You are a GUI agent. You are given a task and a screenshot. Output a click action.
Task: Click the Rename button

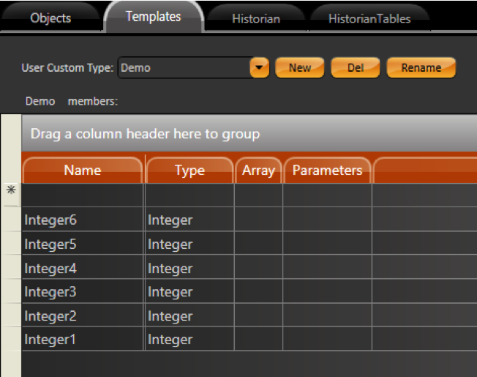point(421,68)
